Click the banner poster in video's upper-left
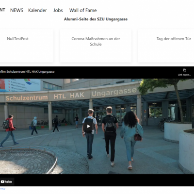This screenshot has width=194, height=194. (20, 85)
